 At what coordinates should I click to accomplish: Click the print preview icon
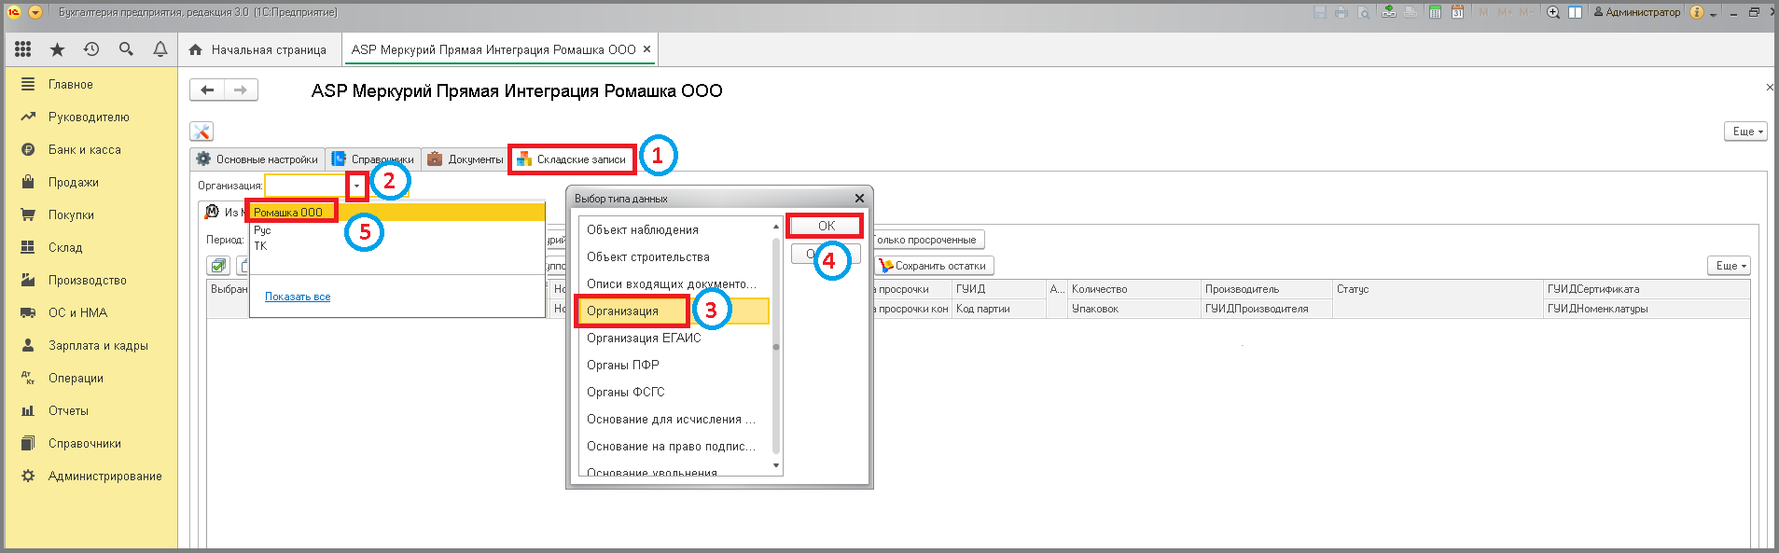click(x=1364, y=12)
